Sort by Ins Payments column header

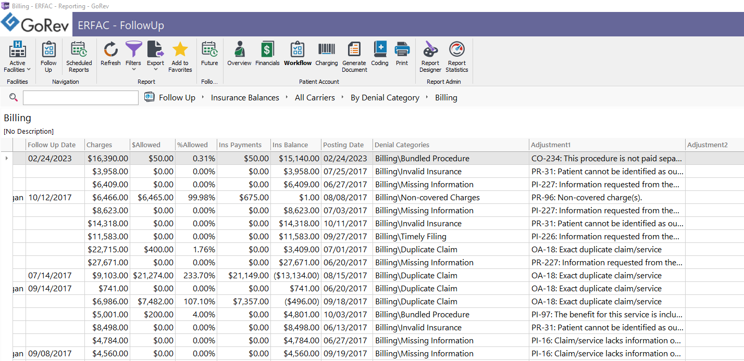[x=244, y=145]
